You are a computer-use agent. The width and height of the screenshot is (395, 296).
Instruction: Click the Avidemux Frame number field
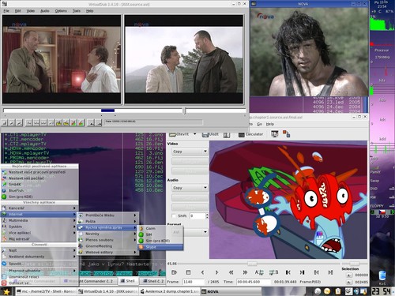point(194,282)
